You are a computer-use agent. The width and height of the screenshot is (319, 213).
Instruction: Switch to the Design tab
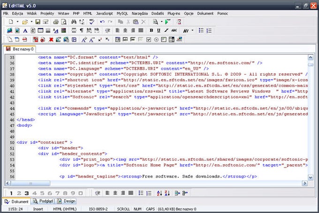[66, 201]
